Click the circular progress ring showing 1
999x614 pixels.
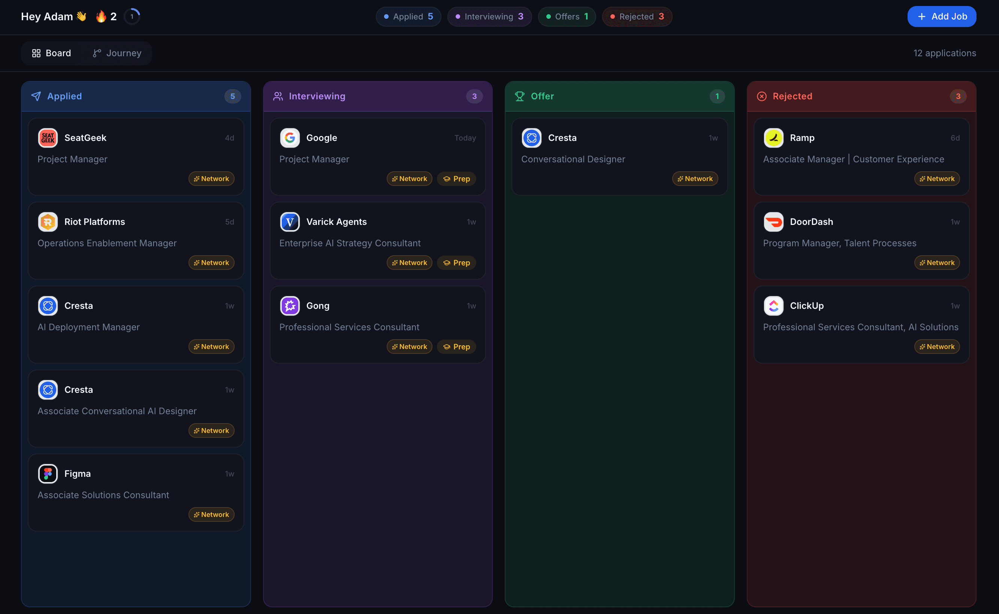coord(132,16)
